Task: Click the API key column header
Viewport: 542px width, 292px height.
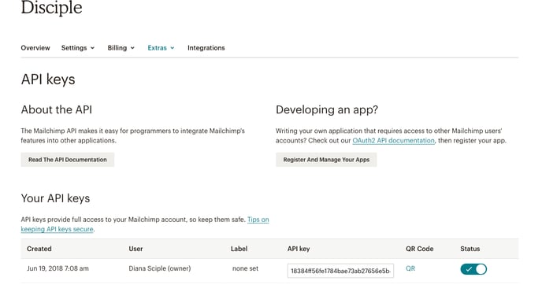Action: (x=299, y=249)
